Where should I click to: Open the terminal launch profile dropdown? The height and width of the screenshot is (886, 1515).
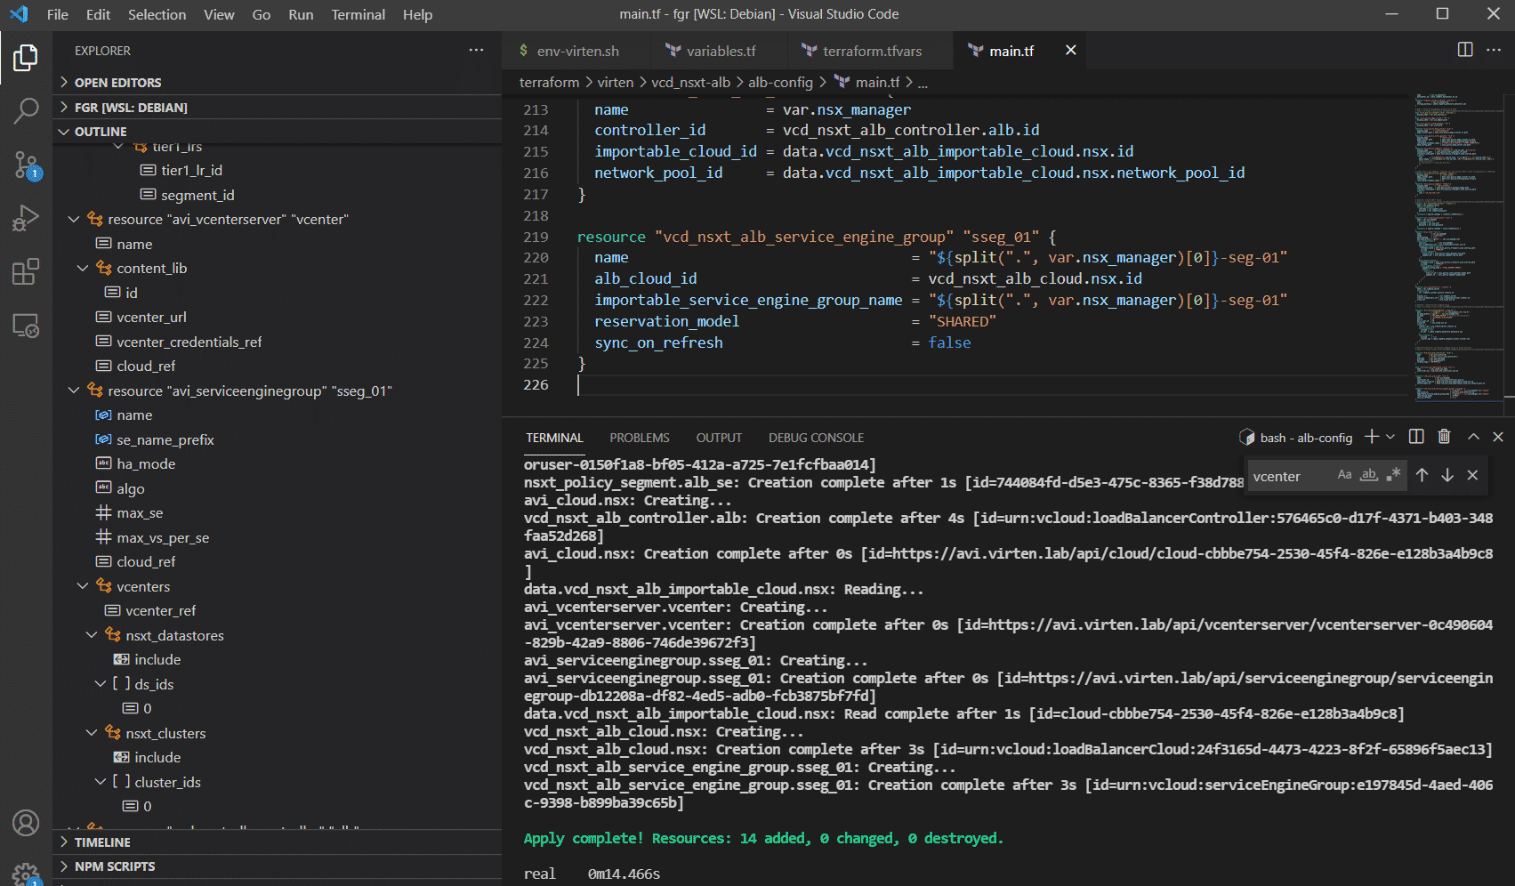[1390, 437]
